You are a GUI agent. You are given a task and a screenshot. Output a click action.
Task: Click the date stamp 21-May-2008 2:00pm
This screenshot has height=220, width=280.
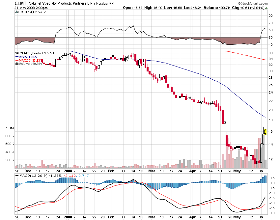[31, 8]
